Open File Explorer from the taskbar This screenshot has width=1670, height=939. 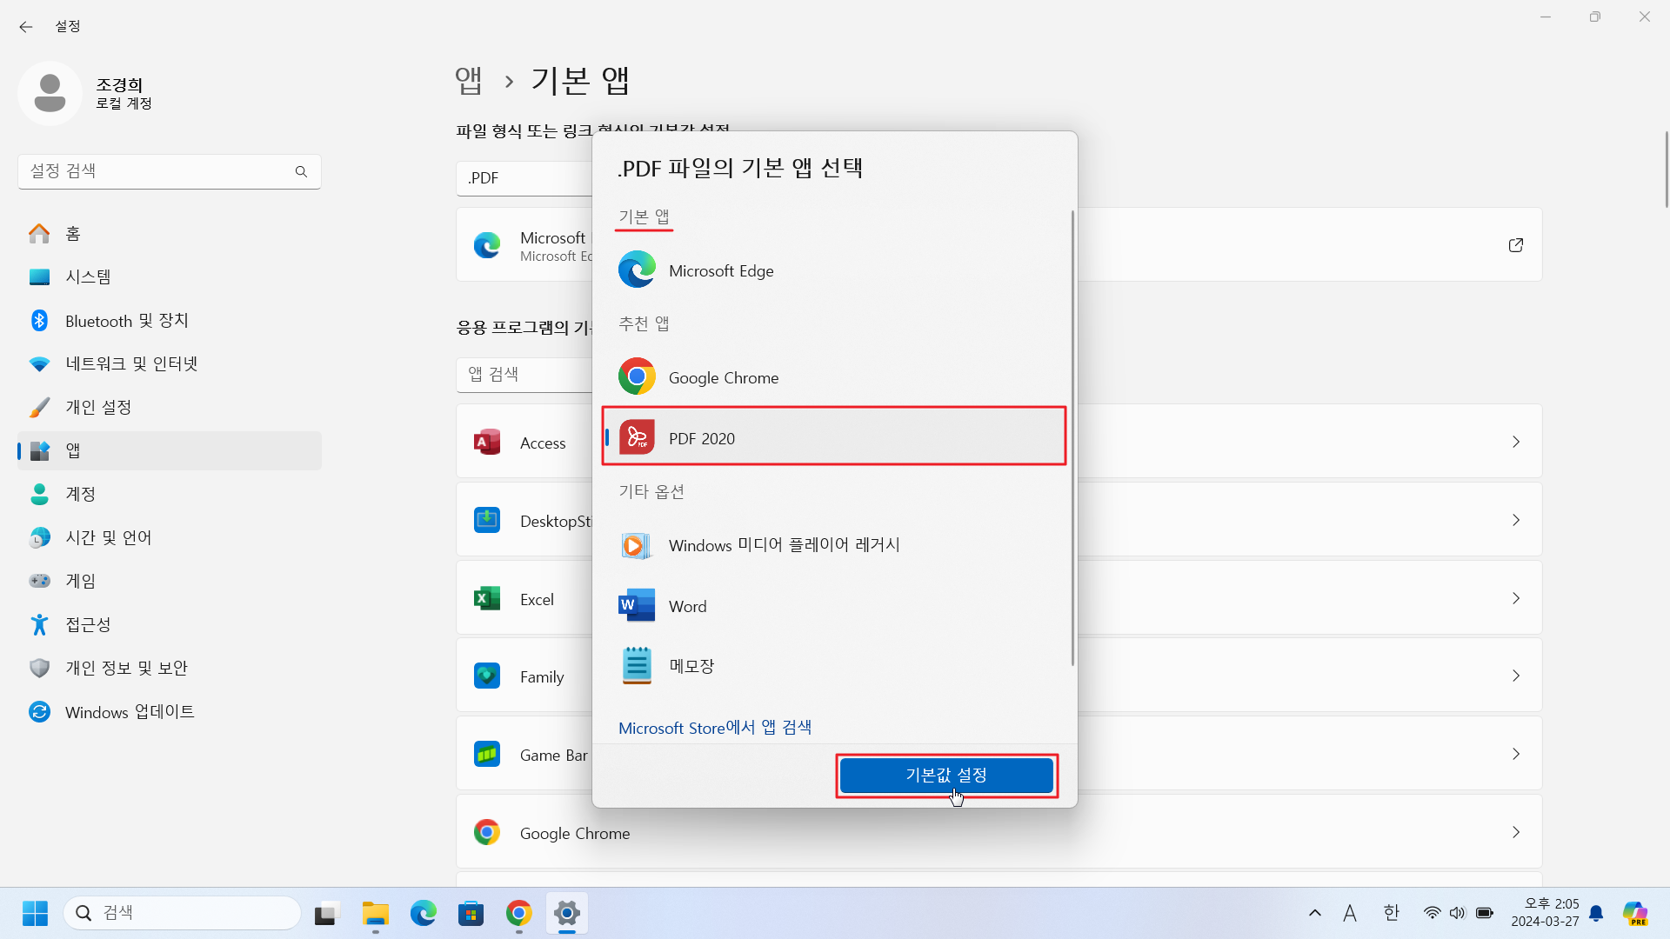click(x=376, y=913)
